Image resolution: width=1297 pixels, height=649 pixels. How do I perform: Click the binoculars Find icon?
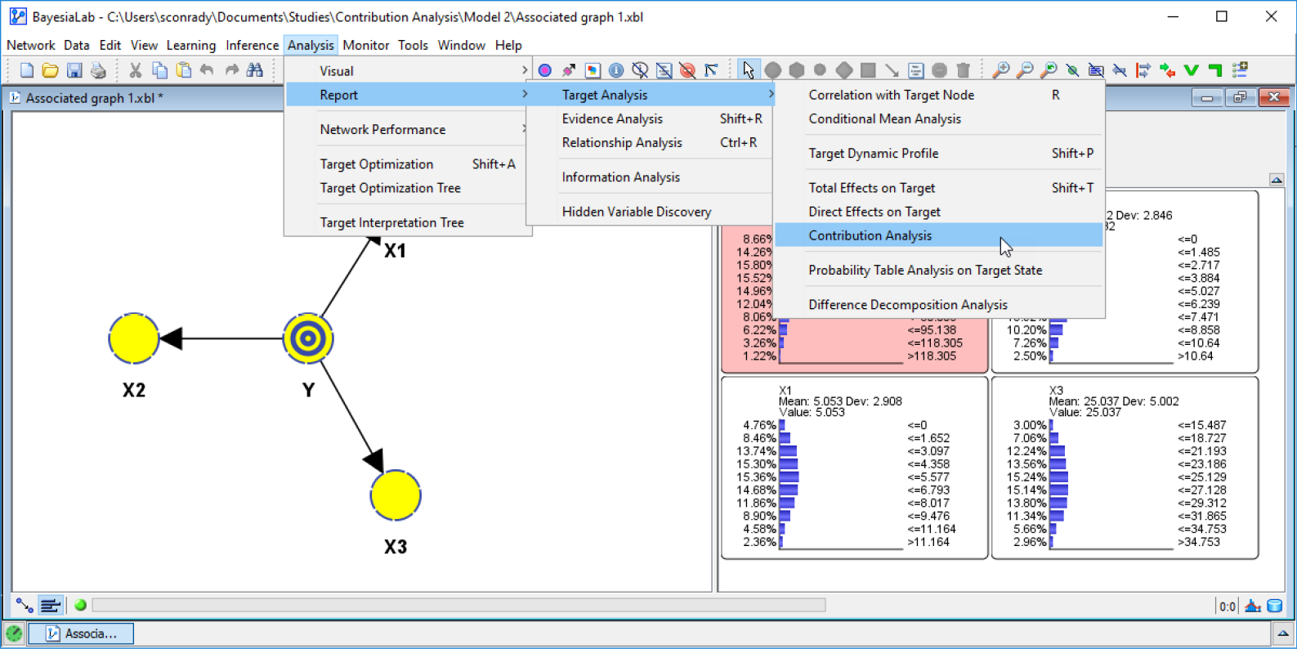click(255, 70)
